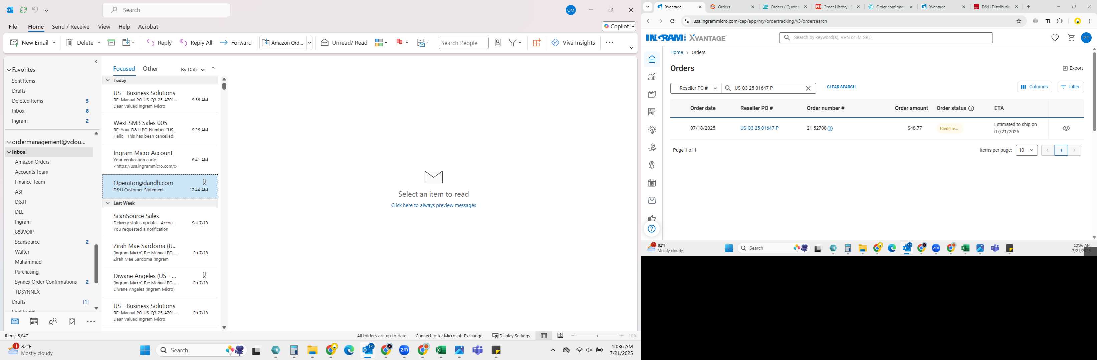This screenshot has height=360, width=1097.
Task: Click the Delete trash icon in Outlook
Action: [69, 43]
